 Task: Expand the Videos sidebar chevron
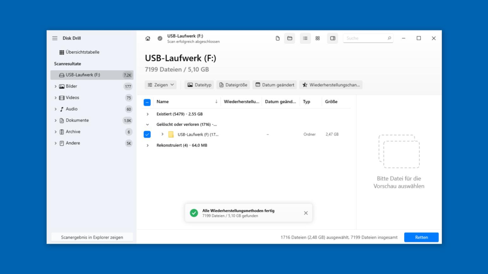pos(56,98)
